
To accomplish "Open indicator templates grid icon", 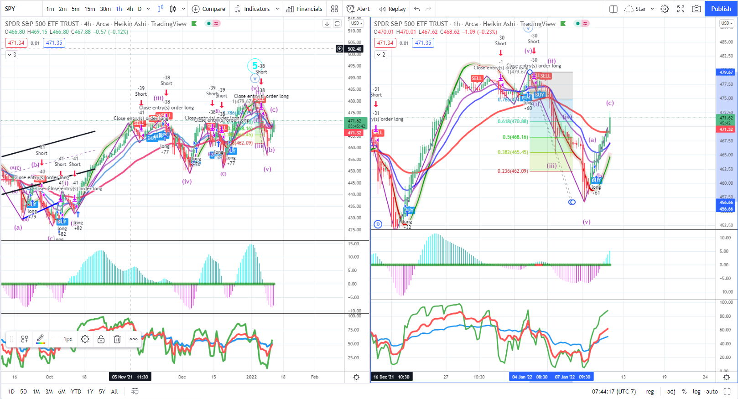I will 335,9.
